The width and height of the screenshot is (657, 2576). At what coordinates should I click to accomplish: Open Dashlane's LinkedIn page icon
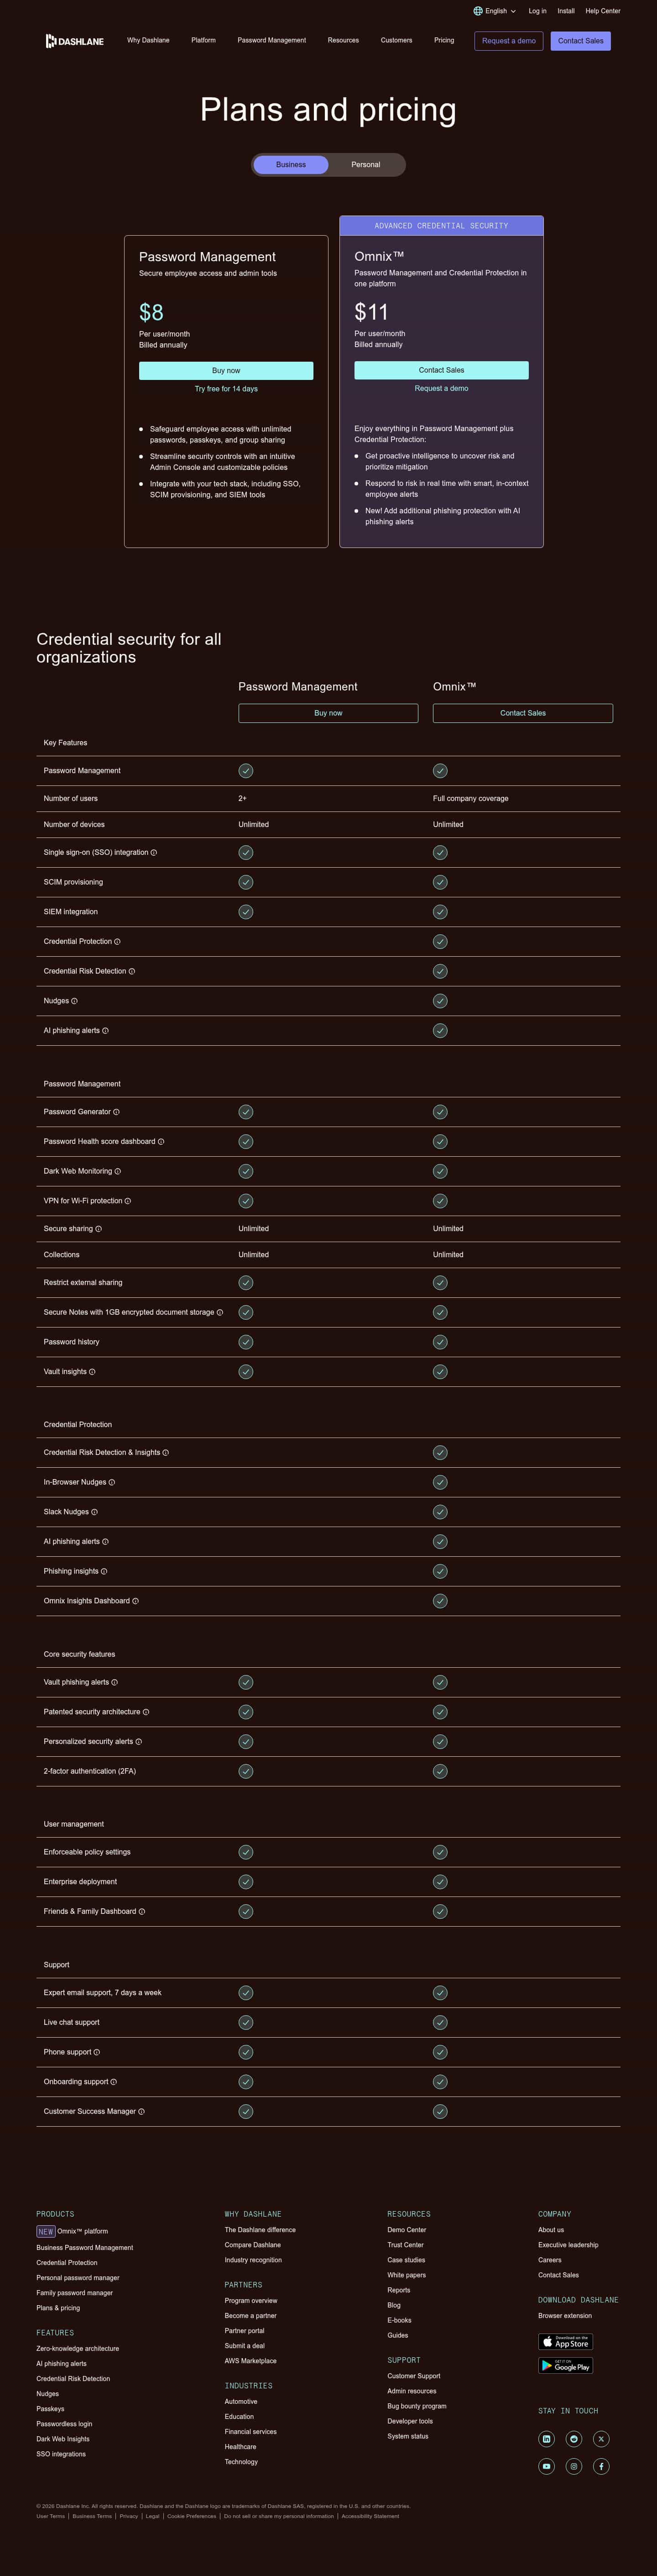[546, 2439]
